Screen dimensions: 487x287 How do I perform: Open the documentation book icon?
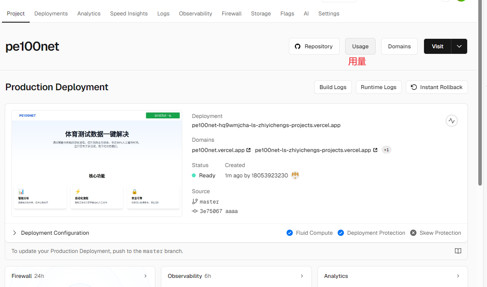point(458,251)
